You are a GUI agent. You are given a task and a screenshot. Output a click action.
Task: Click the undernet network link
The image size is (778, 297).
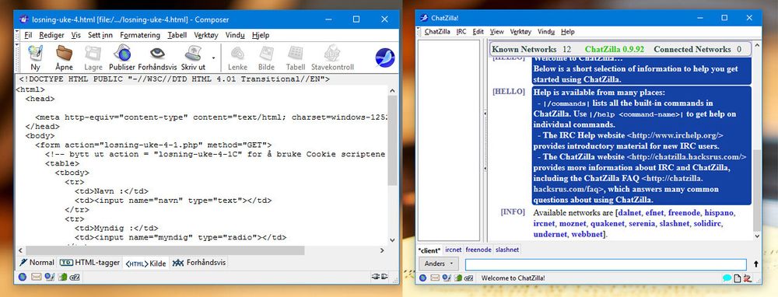550,234
